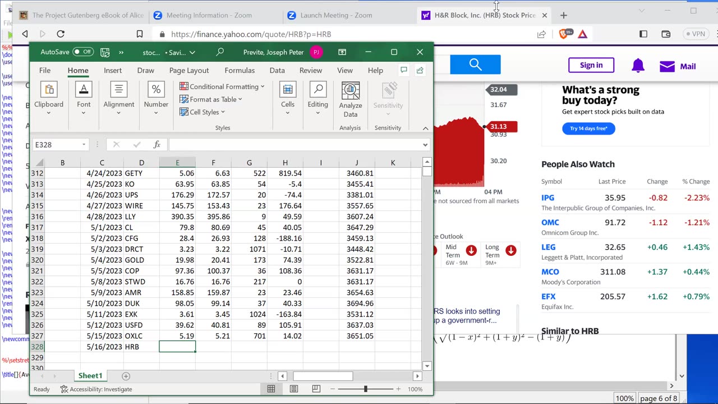Expand the formula bar chevron
The width and height of the screenshot is (718, 404).
point(425,145)
